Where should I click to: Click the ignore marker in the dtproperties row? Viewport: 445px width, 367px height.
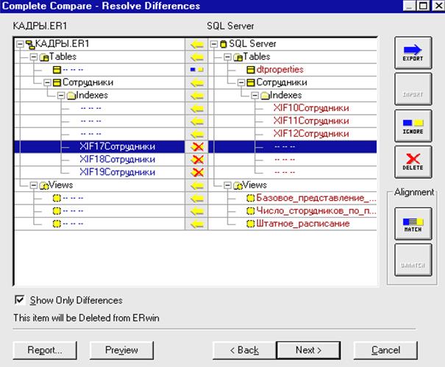tap(196, 70)
